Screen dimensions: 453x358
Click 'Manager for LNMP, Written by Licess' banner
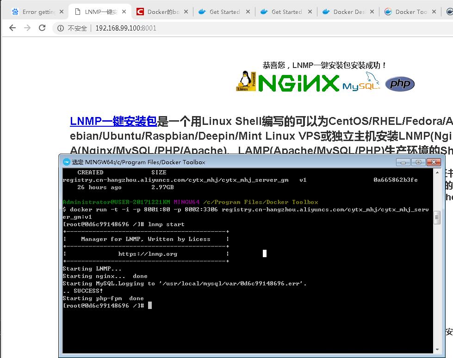(146, 239)
